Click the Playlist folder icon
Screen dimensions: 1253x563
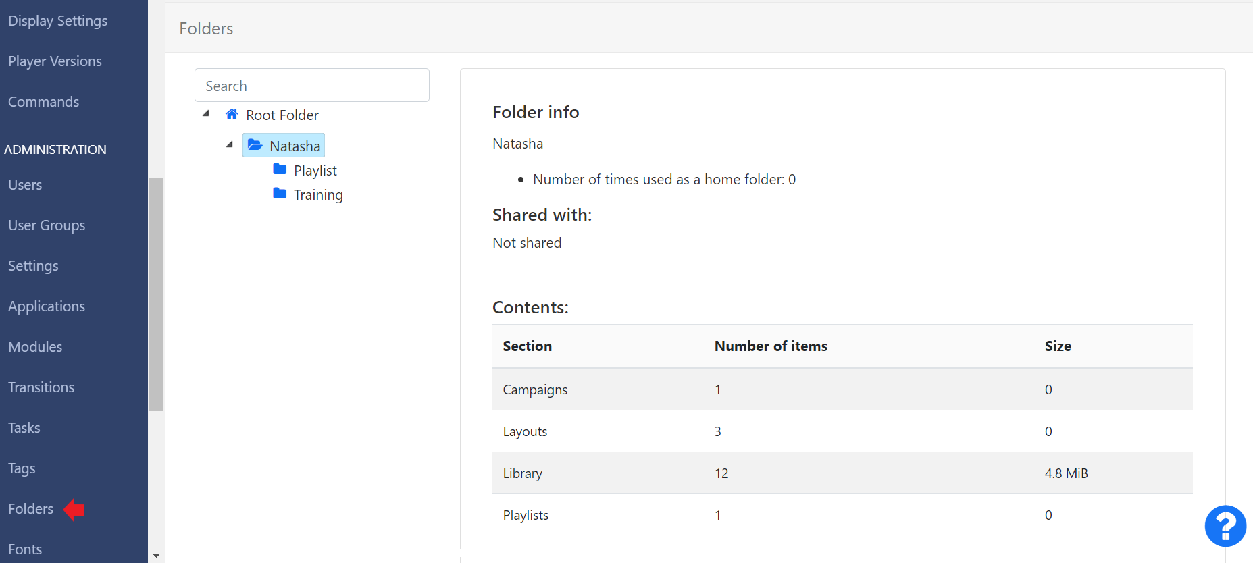pyautogui.click(x=280, y=169)
